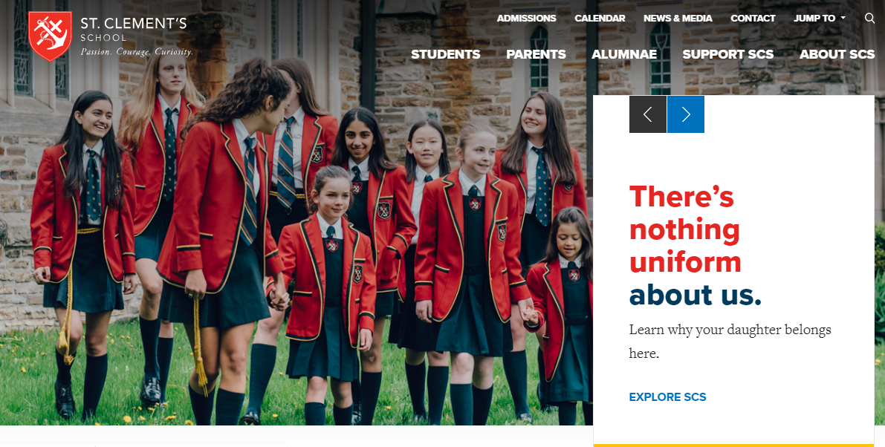885x447 pixels.
Task: Open the Admissions link
Action: click(x=527, y=18)
